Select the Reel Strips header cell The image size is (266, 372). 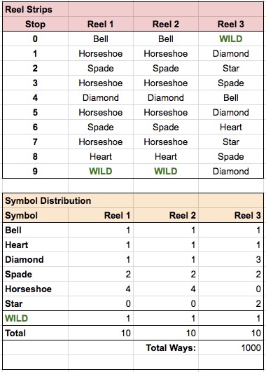35,10
